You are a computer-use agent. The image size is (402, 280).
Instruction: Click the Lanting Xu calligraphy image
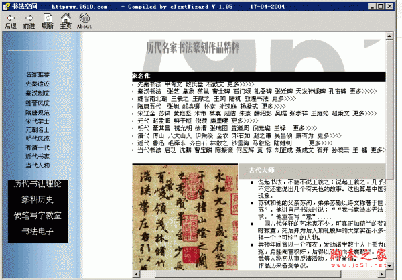pos(185,217)
